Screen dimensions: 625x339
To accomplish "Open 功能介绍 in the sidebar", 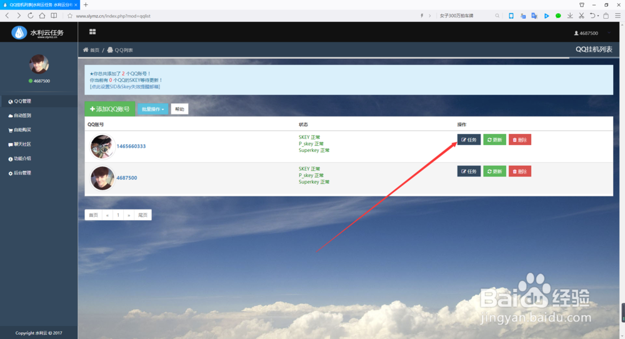I will [39, 159].
